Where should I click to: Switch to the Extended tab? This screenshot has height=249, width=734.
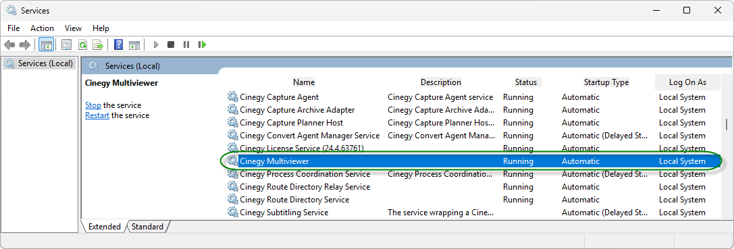pyautogui.click(x=105, y=227)
